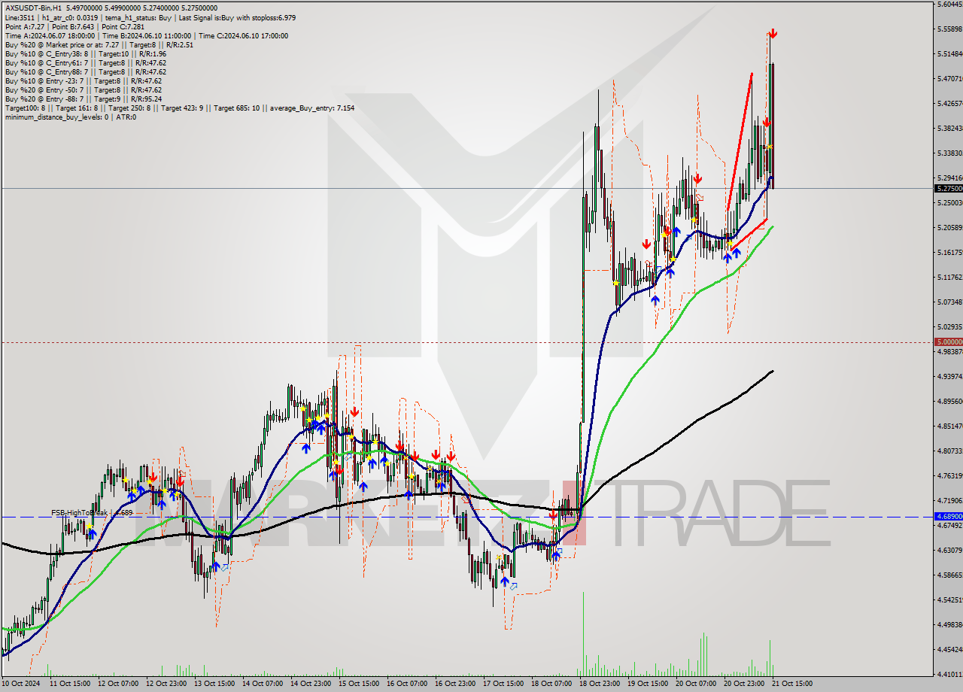Select the 'Buy %10 @ Entry -23' line
This screenshot has width=963, height=692.
coord(83,80)
